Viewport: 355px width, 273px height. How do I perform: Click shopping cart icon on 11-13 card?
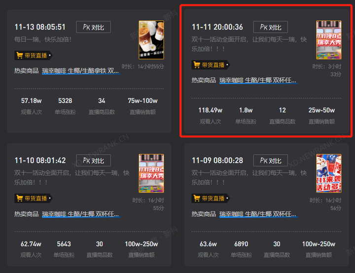(x=20, y=55)
